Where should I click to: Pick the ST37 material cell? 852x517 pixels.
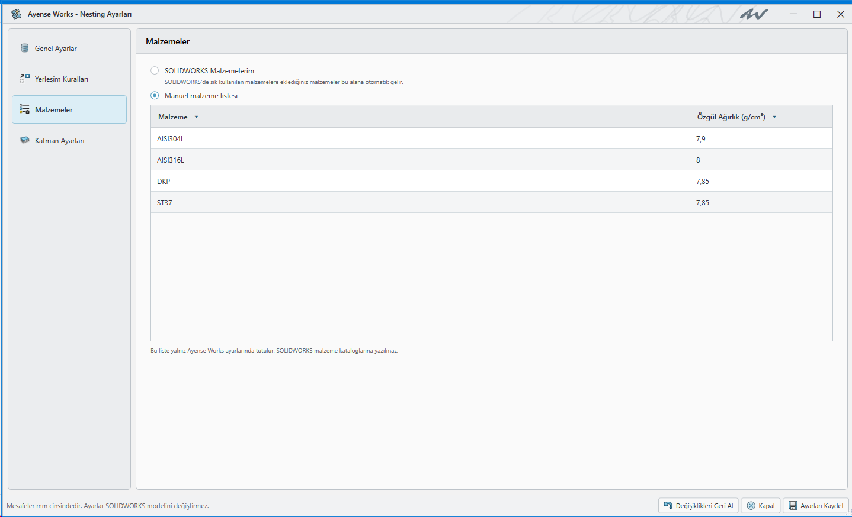click(420, 202)
